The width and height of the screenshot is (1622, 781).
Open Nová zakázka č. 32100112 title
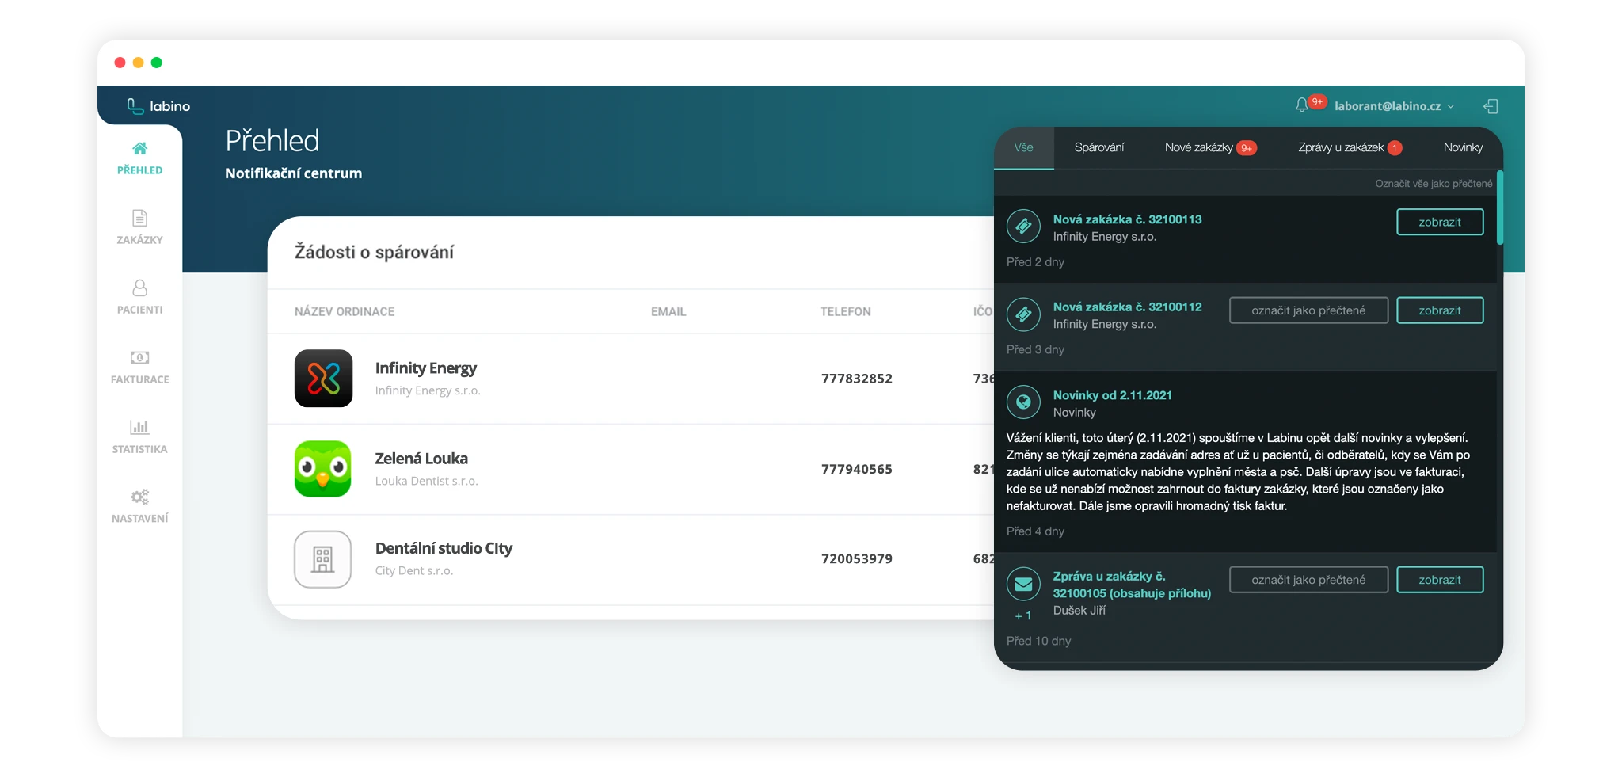pyautogui.click(x=1127, y=307)
